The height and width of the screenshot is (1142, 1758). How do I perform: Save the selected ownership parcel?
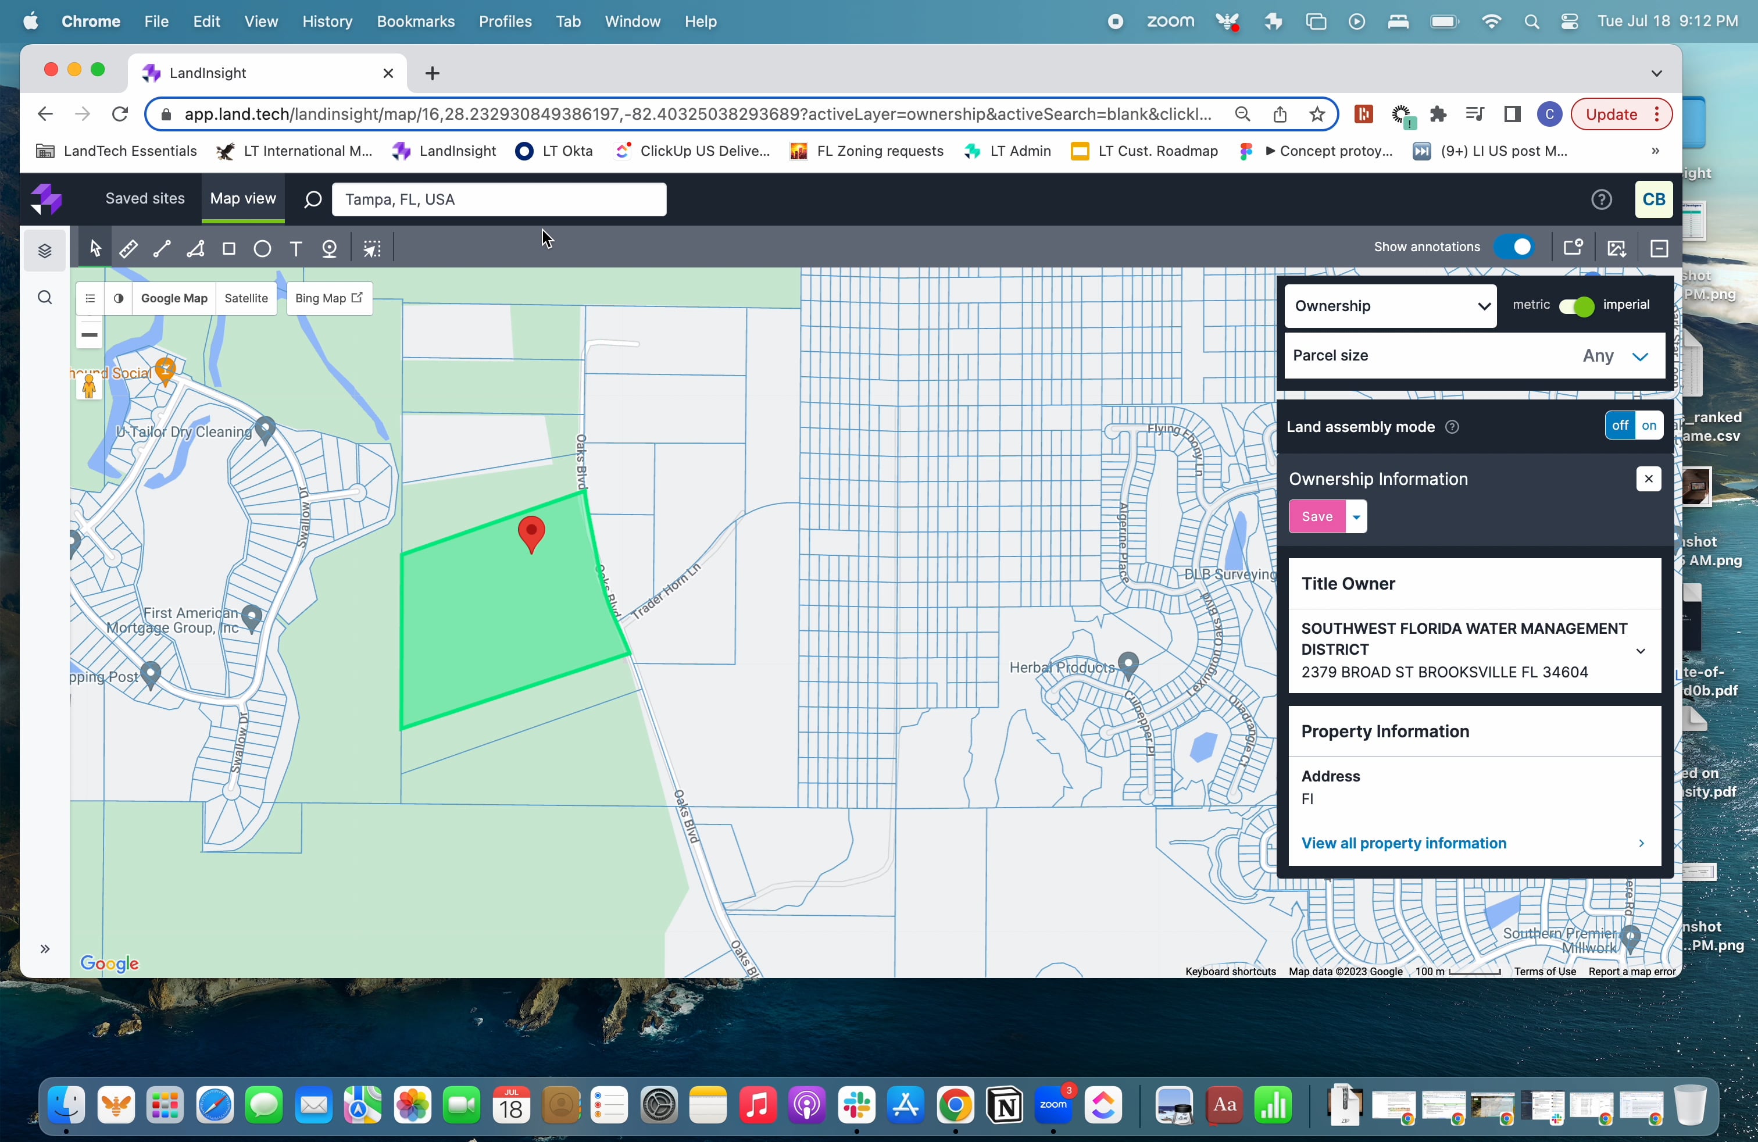1317,516
